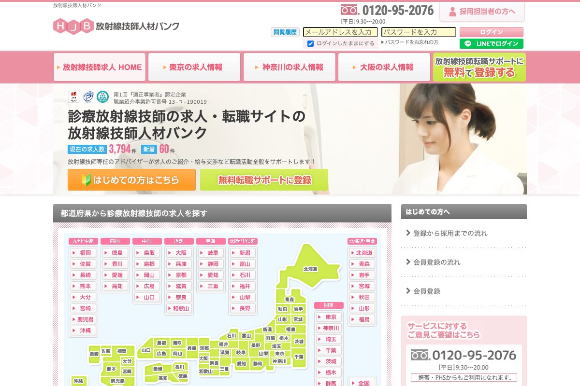Click 沖縄 region on the Japan map
This screenshot has width=580, height=386.
point(78,381)
